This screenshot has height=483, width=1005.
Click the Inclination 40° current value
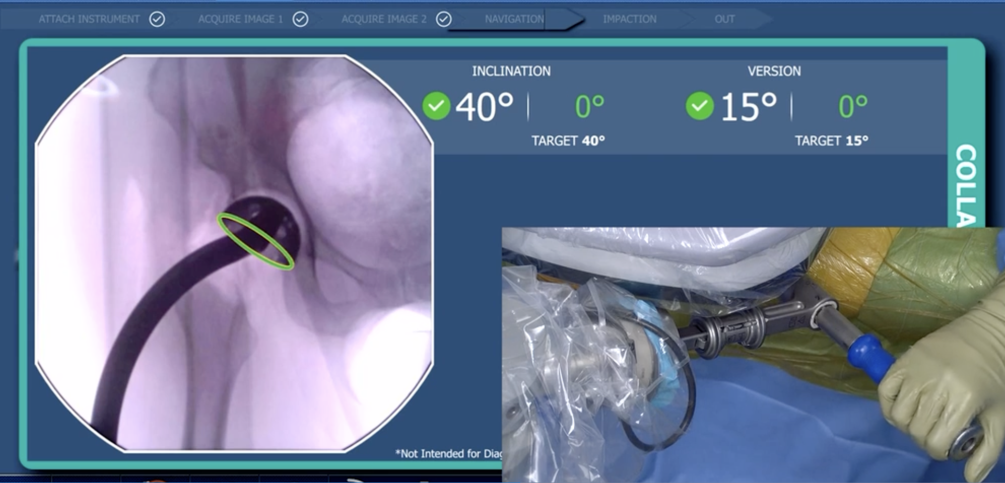tap(485, 107)
